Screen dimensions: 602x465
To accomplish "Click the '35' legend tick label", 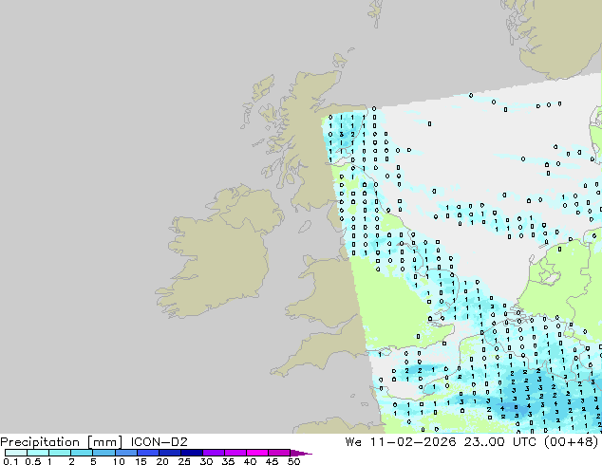I will tap(228, 461).
